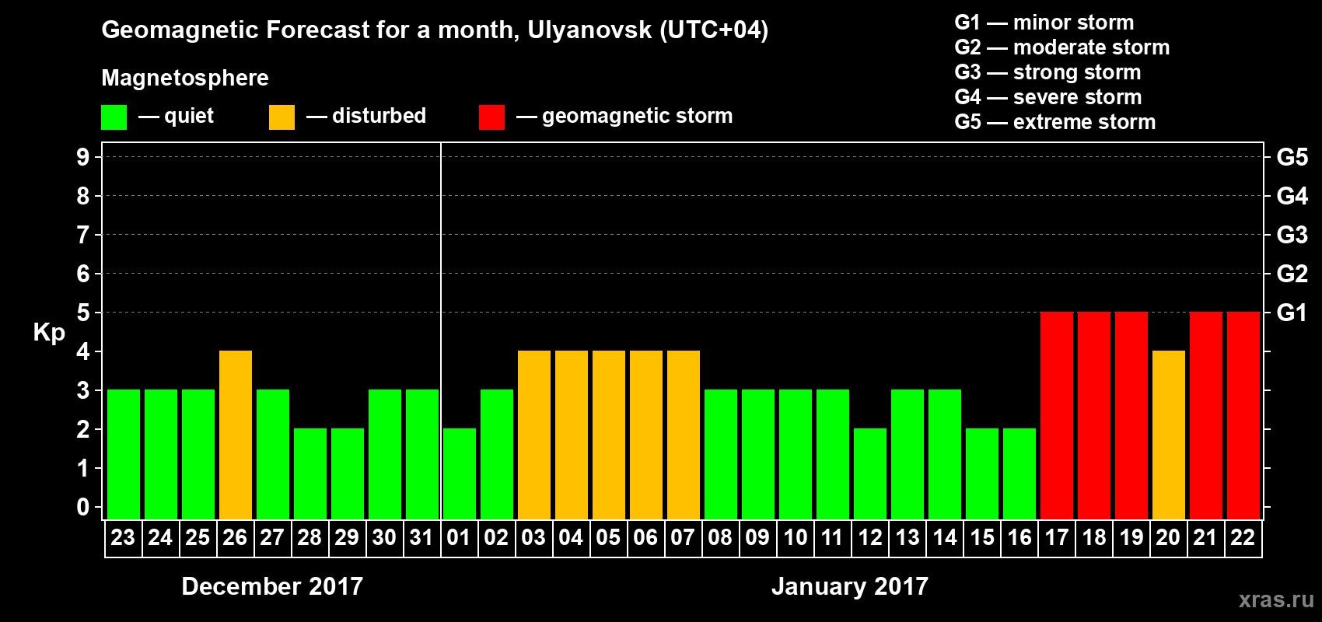Click date label 23 on the axis

coord(123,537)
